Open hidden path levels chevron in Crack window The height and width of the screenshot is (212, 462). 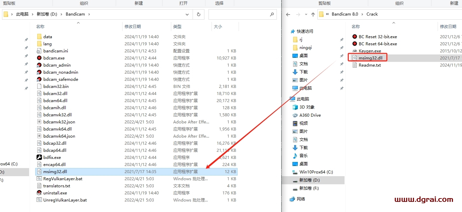tap(327, 14)
